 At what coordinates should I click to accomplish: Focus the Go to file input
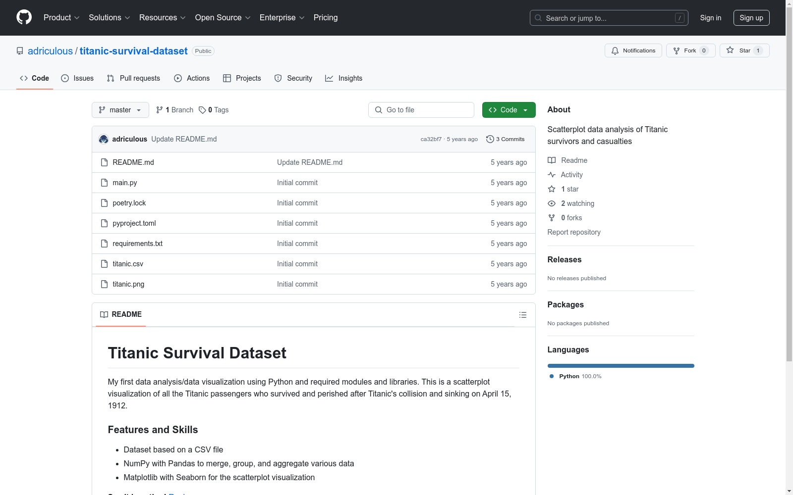tap(421, 110)
